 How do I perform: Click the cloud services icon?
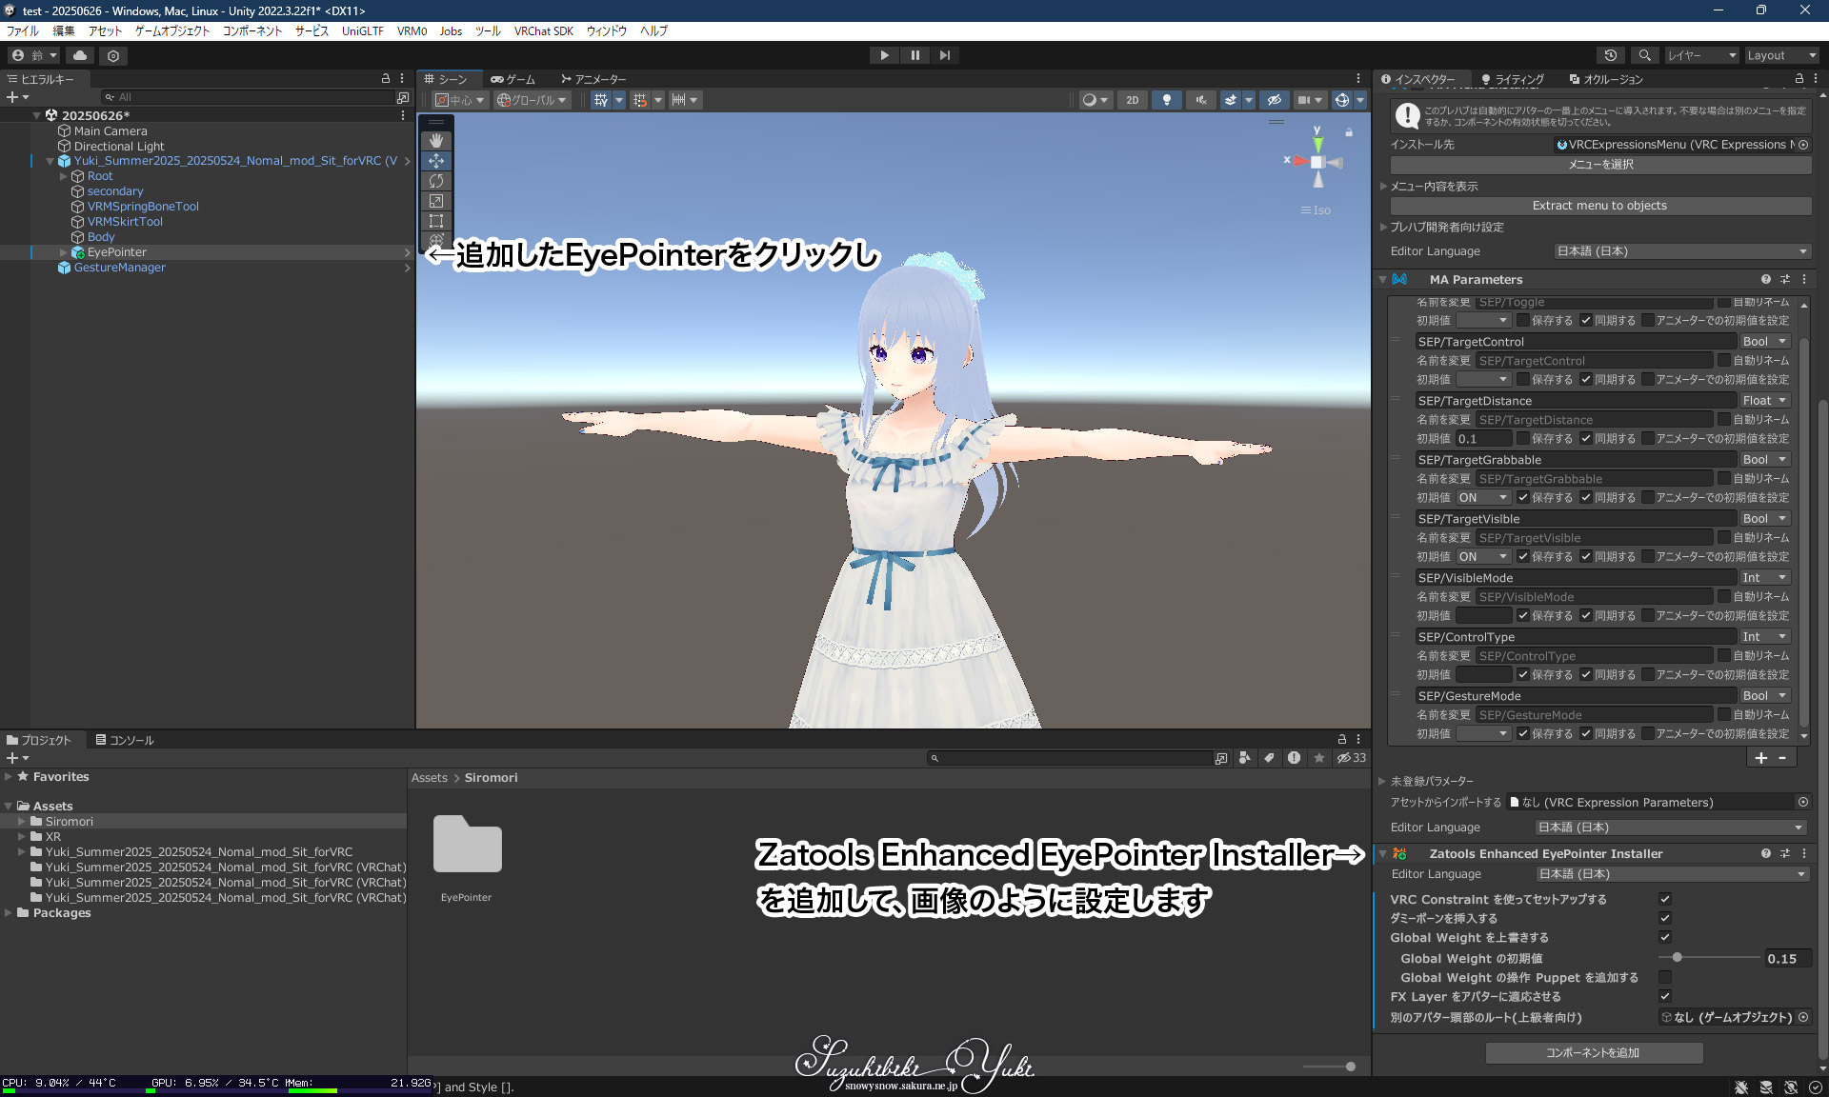[80, 56]
